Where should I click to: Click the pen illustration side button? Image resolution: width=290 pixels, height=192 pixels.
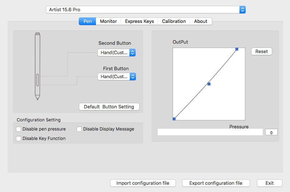pyautogui.click(x=37, y=80)
